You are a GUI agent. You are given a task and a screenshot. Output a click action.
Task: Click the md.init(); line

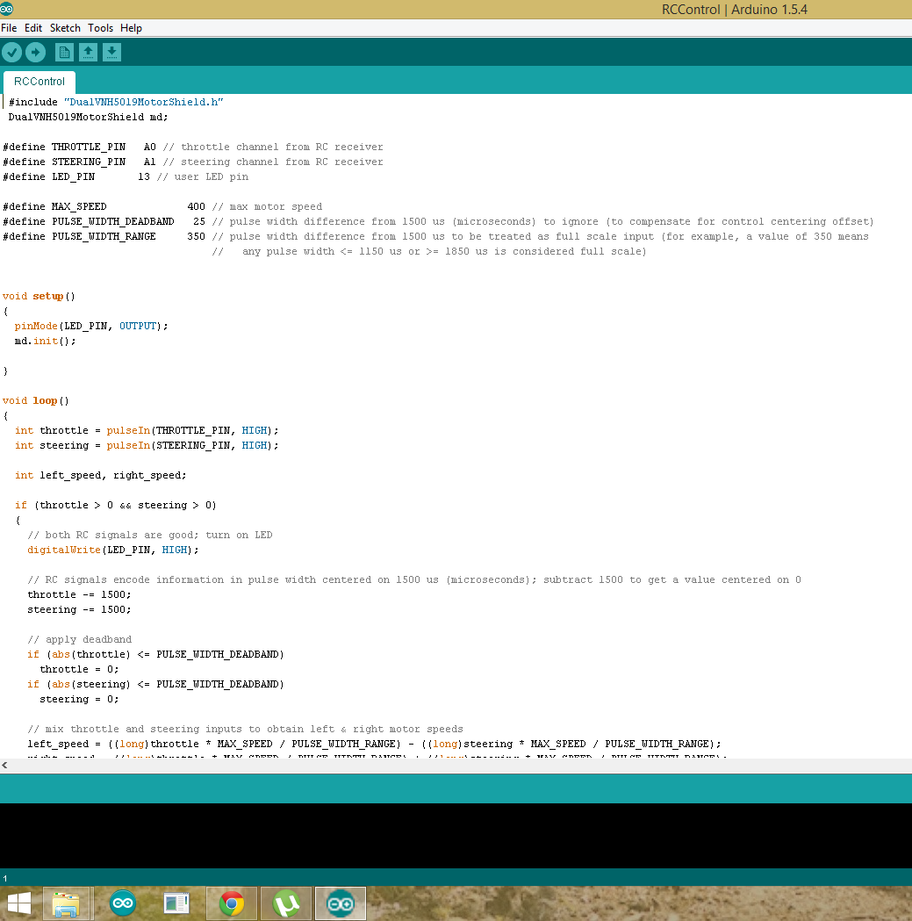click(46, 342)
